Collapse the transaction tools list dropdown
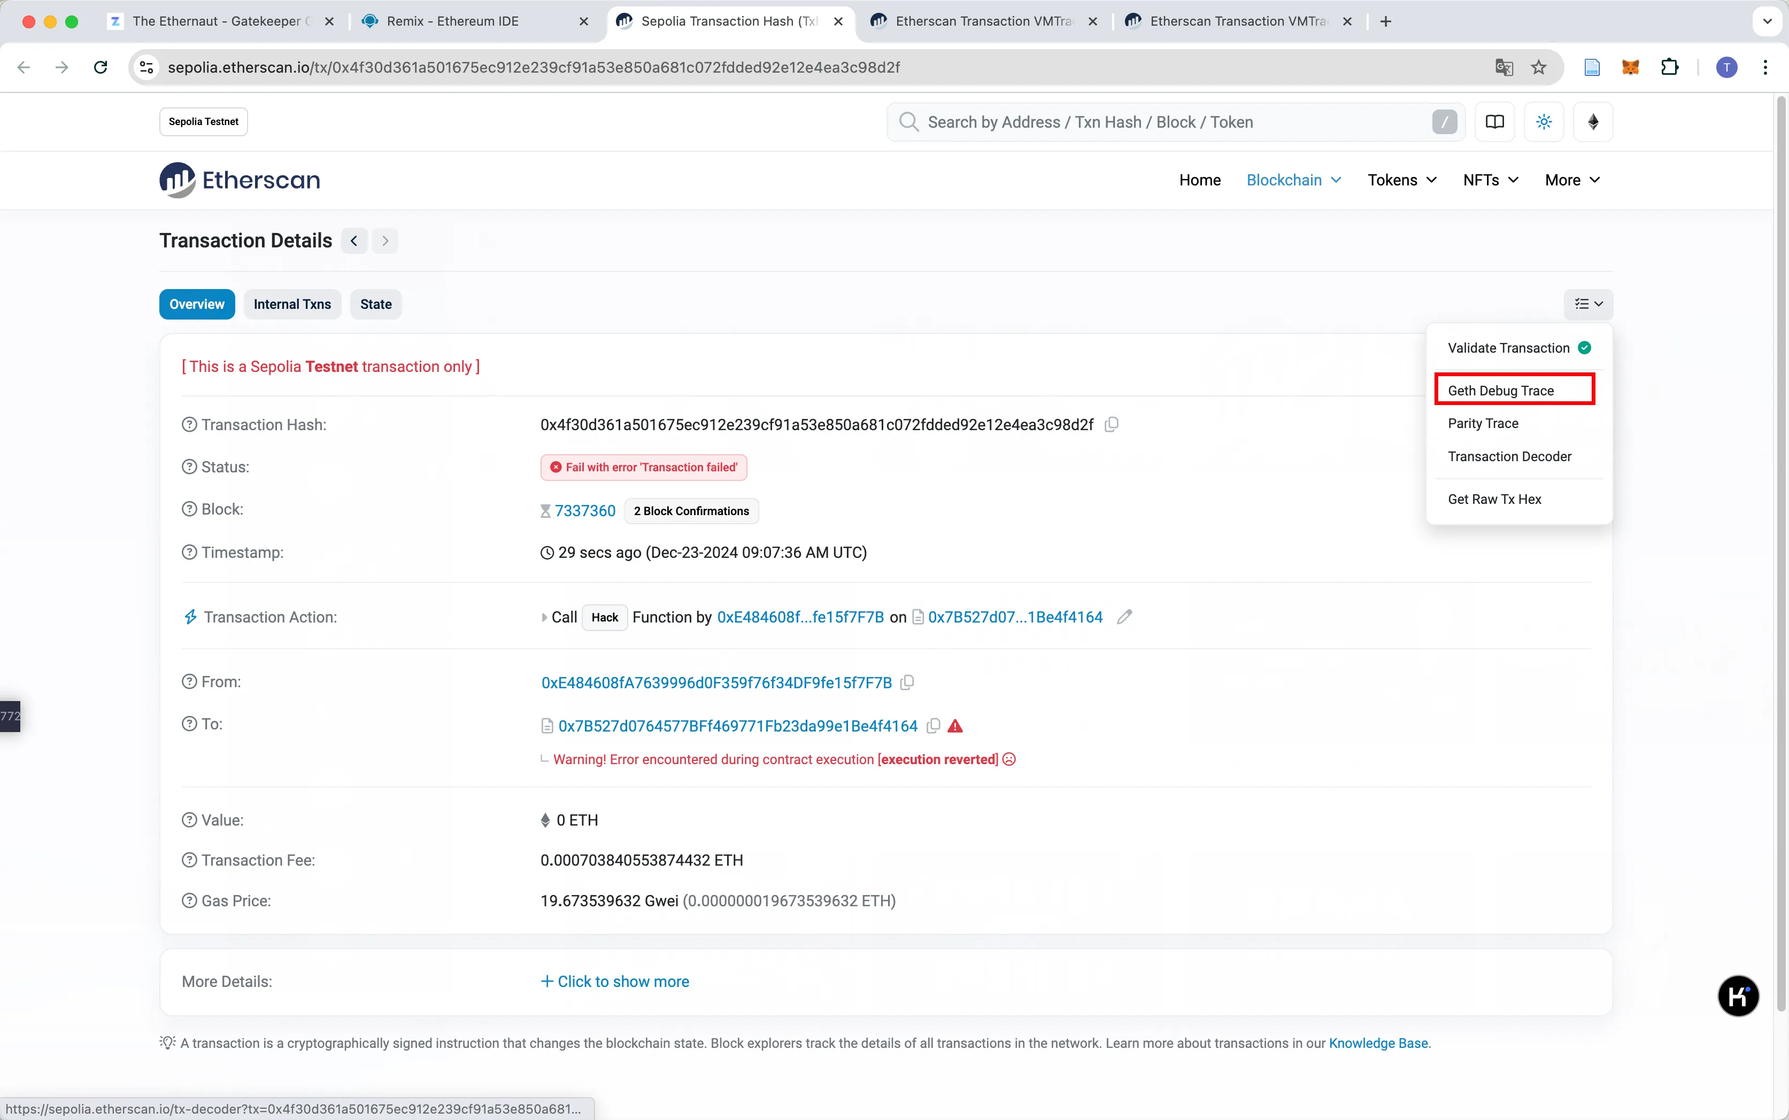Image resolution: width=1789 pixels, height=1120 pixels. 1588,304
